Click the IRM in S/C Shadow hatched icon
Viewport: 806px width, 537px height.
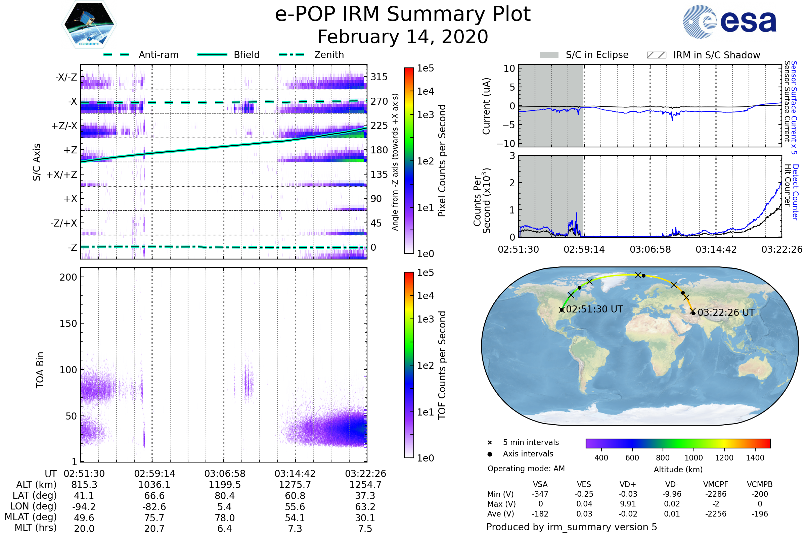(656, 55)
